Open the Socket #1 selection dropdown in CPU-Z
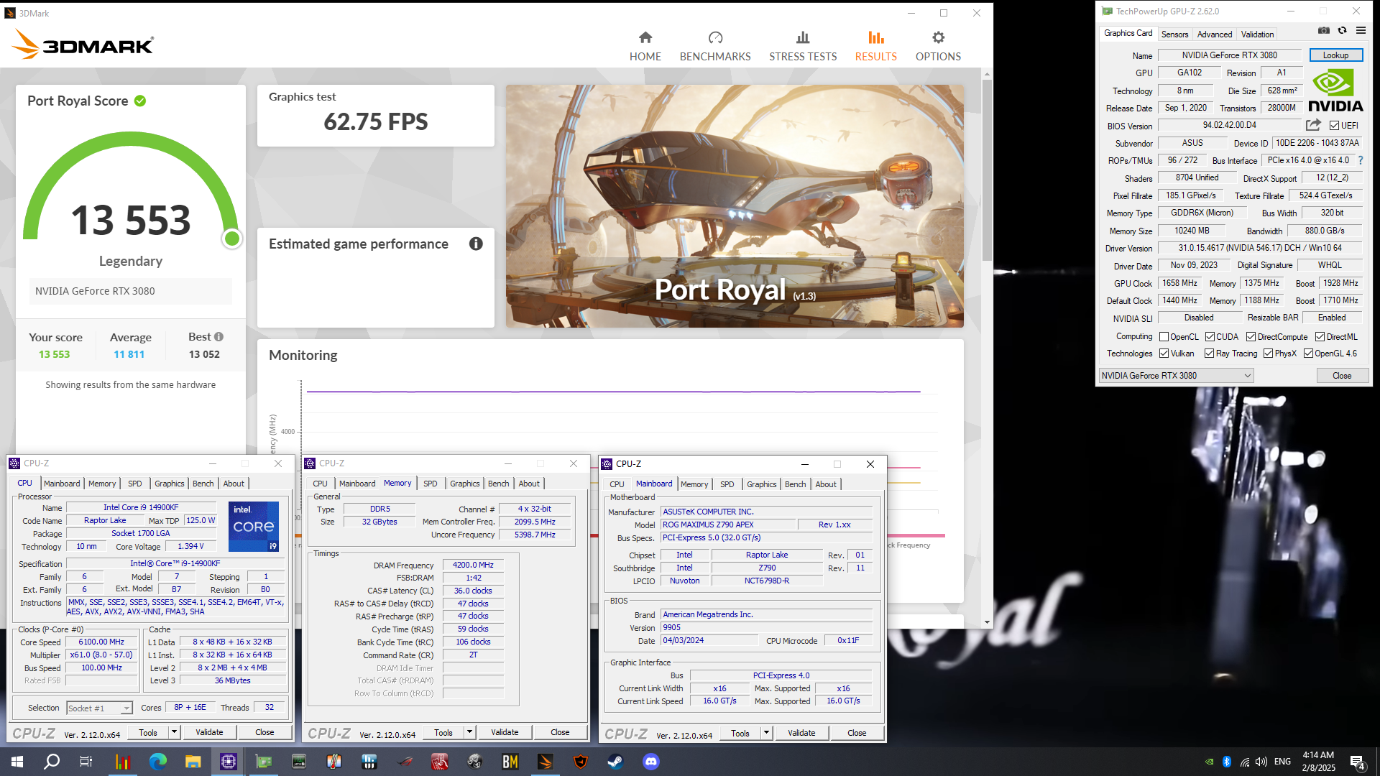Screen dimensions: 1380x776 coord(99,708)
